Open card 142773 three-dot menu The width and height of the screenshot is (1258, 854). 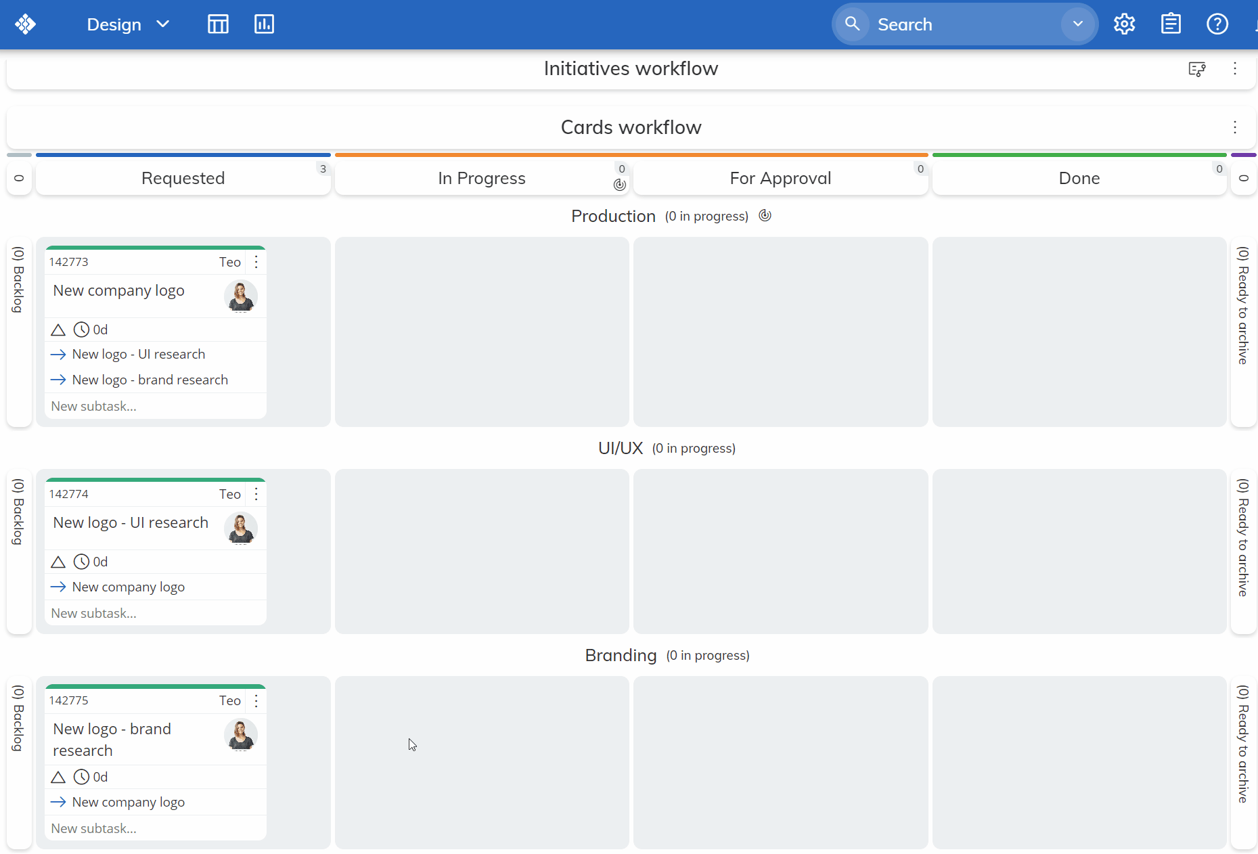point(256,262)
